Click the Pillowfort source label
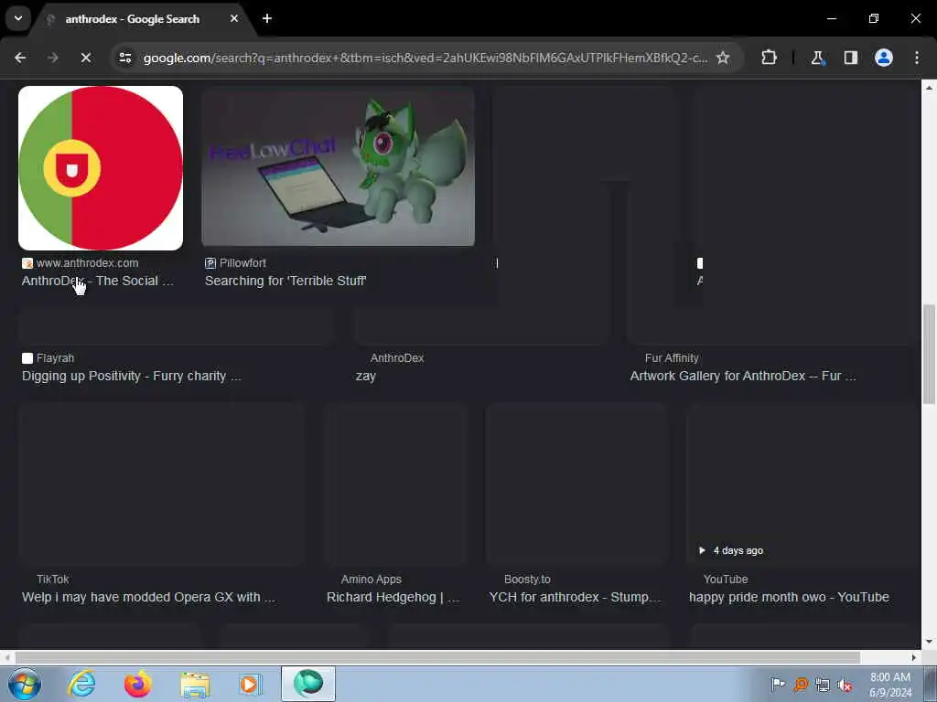937x702 pixels. pyautogui.click(x=242, y=262)
